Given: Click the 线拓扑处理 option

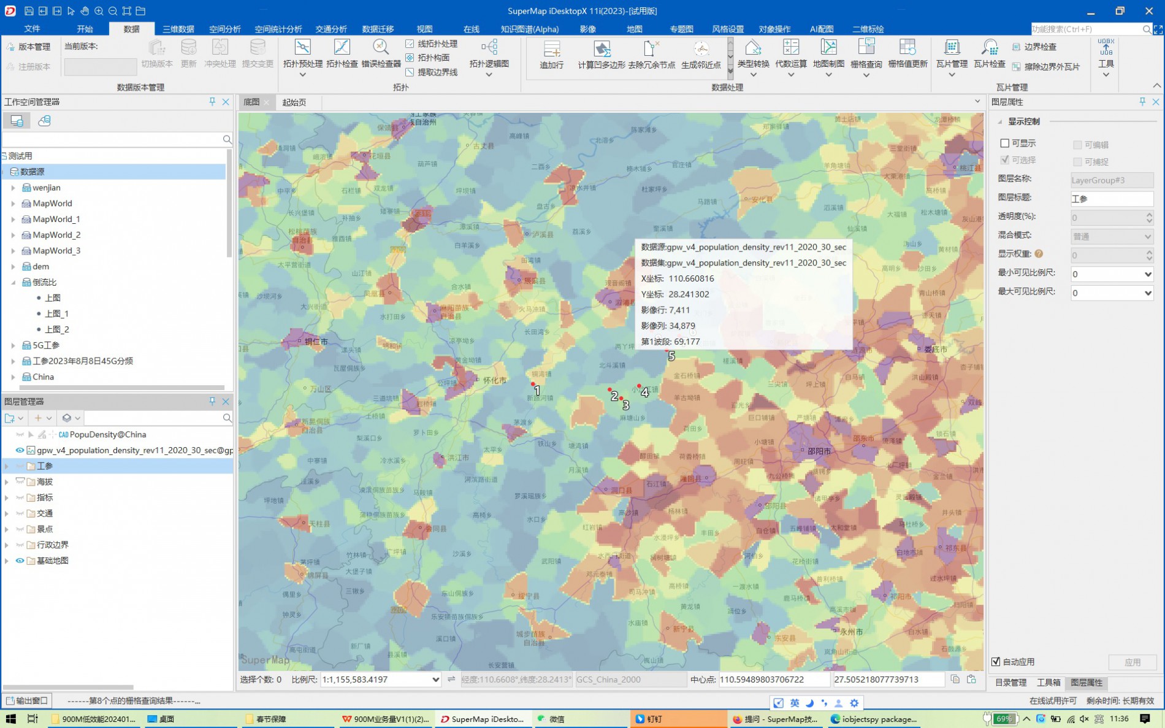Looking at the screenshot, I should pos(431,44).
